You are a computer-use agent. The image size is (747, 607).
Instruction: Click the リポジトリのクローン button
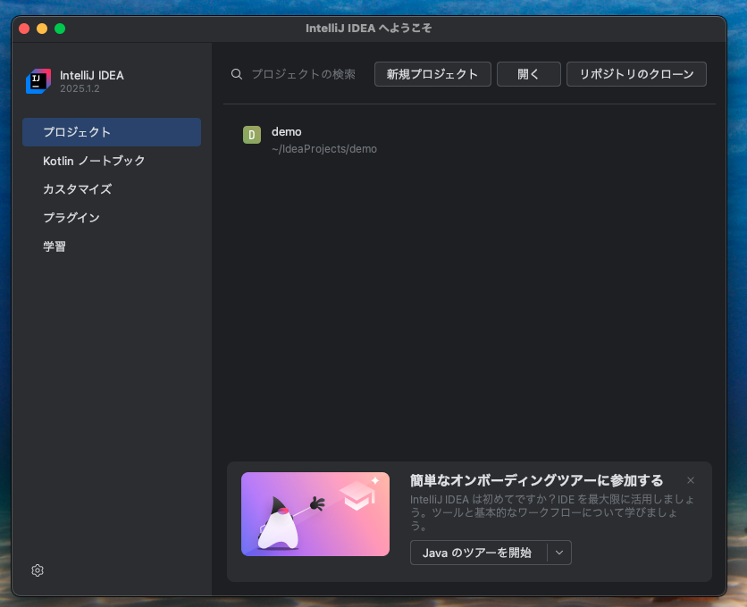(636, 74)
